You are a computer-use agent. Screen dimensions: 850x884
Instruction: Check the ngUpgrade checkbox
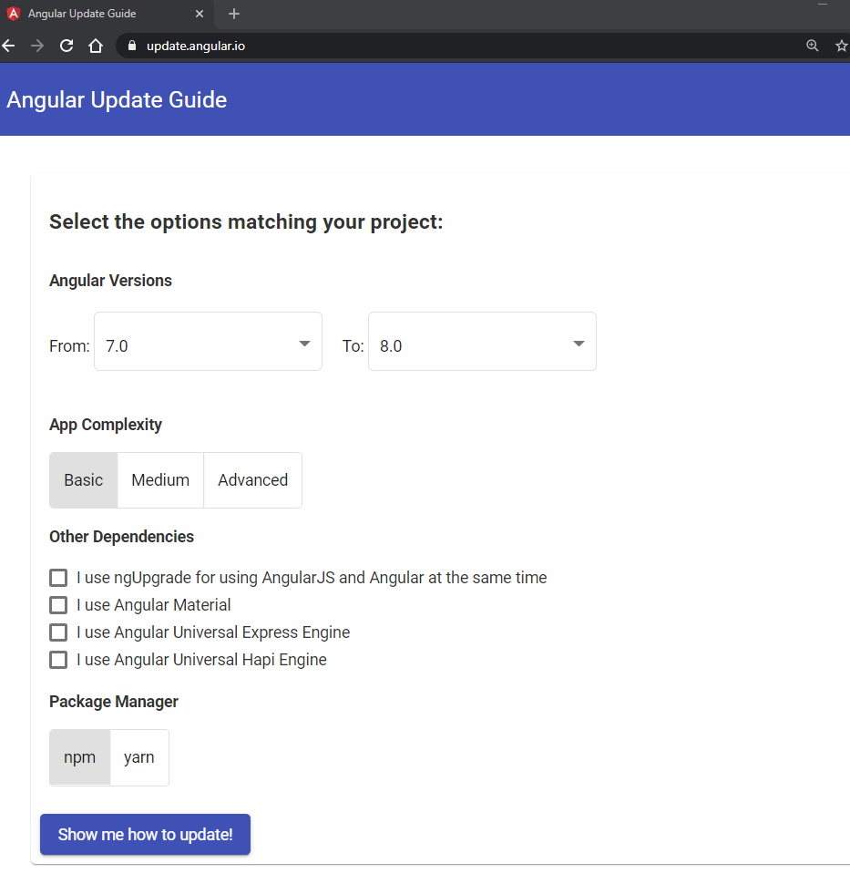click(58, 577)
